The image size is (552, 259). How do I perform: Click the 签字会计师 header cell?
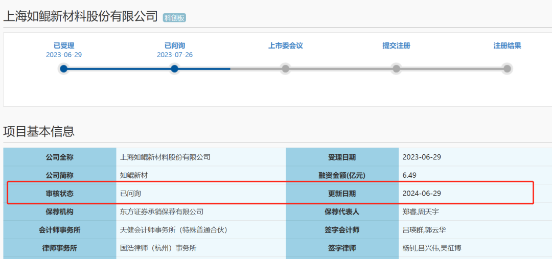[x=342, y=230]
